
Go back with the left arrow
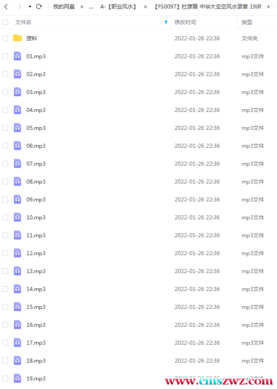click(6, 7)
